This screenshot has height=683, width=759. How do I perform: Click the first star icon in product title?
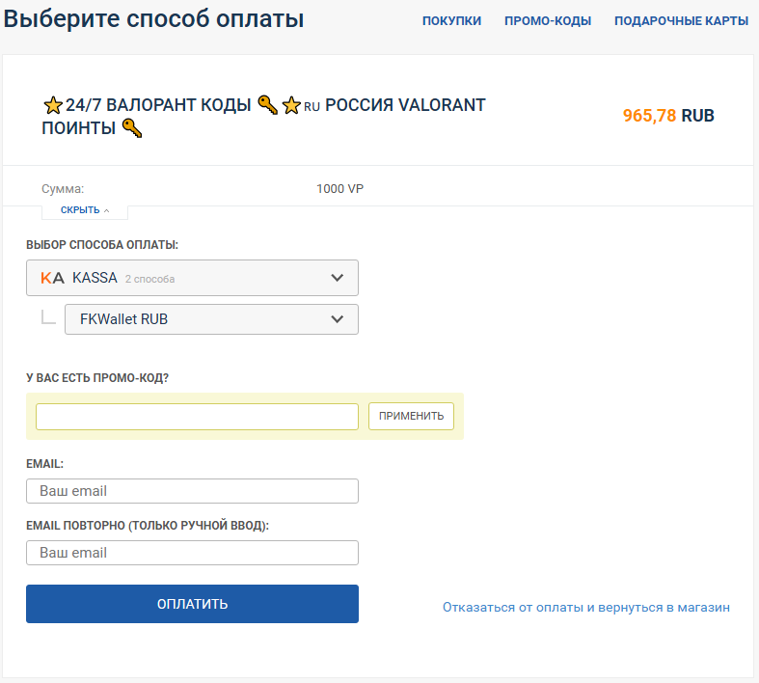click(53, 105)
